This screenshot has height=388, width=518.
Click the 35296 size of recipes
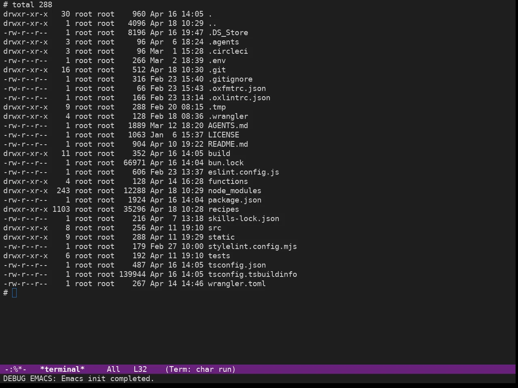coord(134,209)
